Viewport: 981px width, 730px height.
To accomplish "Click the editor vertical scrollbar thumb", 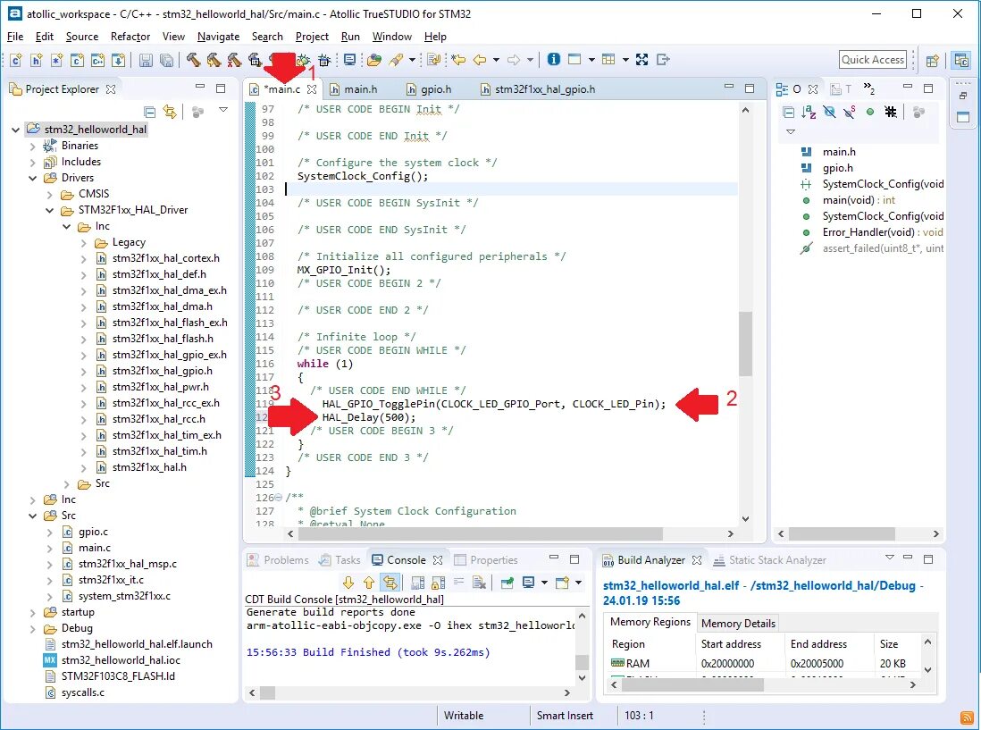I will [745, 344].
